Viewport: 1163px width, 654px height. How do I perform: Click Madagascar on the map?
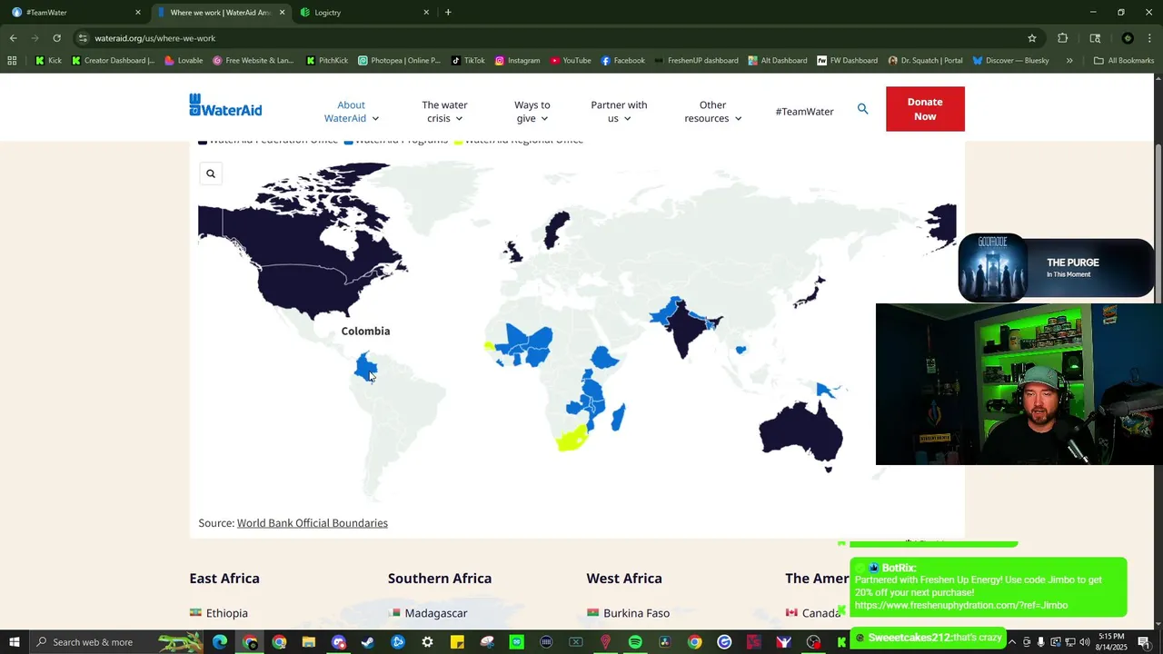(618, 418)
